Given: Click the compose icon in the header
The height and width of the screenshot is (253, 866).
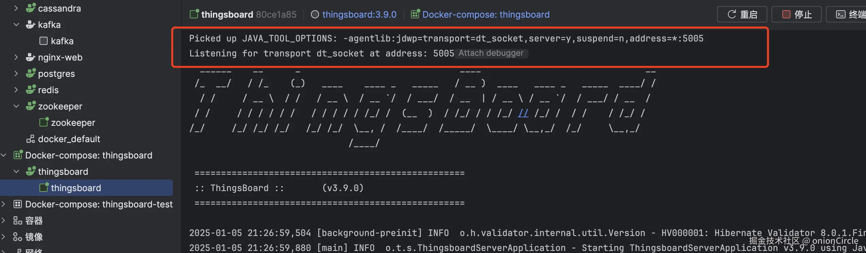Looking at the screenshot, I should tap(415, 14).
